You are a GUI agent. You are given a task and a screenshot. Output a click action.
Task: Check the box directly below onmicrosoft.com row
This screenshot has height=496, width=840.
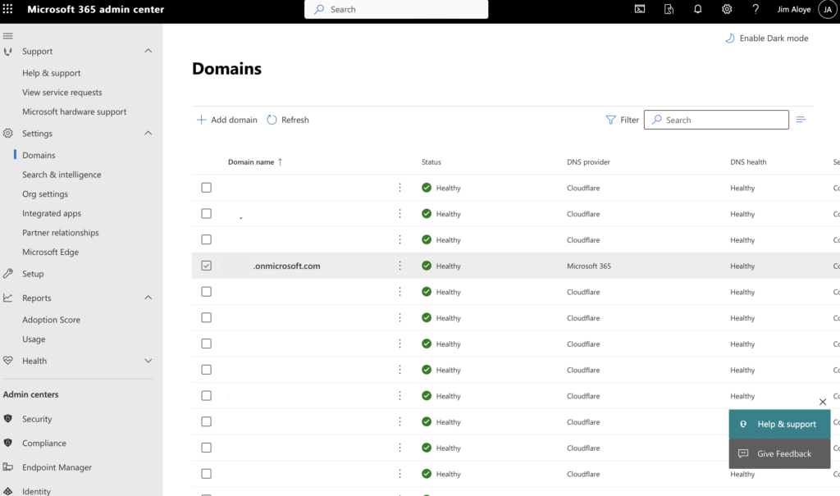[x=206, y=291]
